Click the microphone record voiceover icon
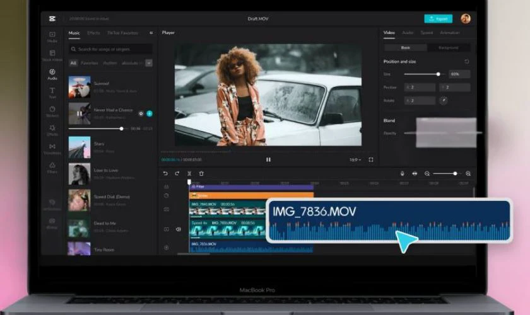530x315 pixels. click(403, 173)
